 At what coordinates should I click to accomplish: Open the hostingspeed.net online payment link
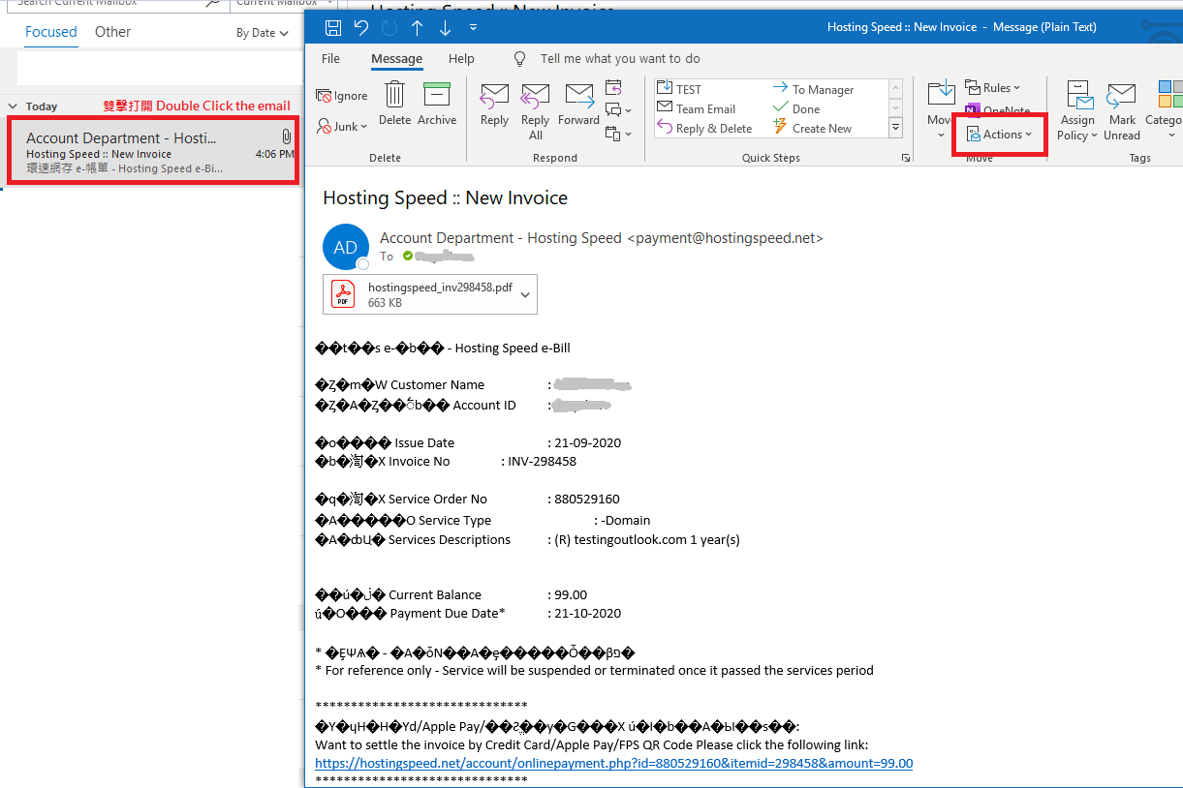tap(613, 763)
